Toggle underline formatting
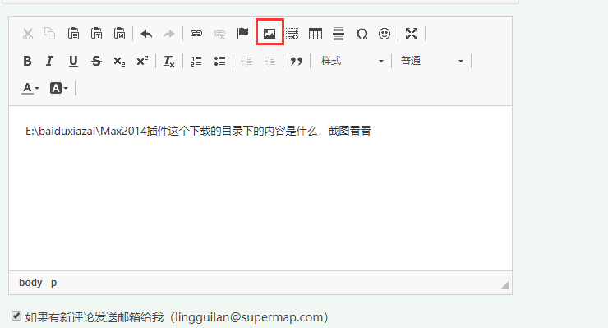Image resolution: width=608 pixels, height=328 pixels. [x=73, y=61]
